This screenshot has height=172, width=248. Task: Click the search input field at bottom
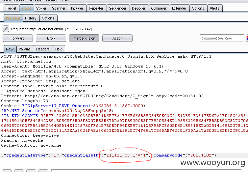(x=146, y=171)
